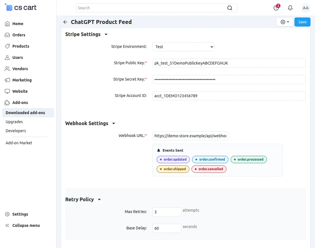315x248 pixels.
Task: Click the Webhook URL label
Action: point(132,136)
